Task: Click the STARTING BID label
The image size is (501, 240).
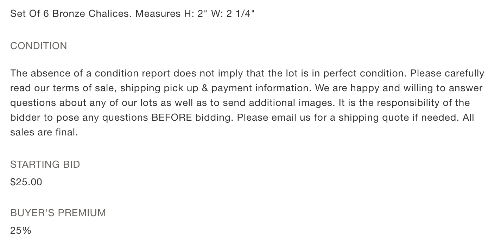Action: point(45,164)
